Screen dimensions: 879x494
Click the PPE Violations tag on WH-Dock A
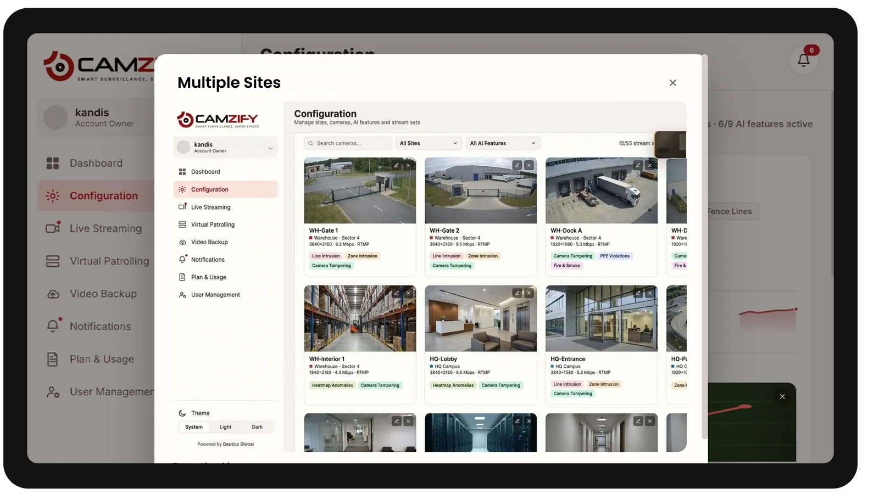click(615, 256)
